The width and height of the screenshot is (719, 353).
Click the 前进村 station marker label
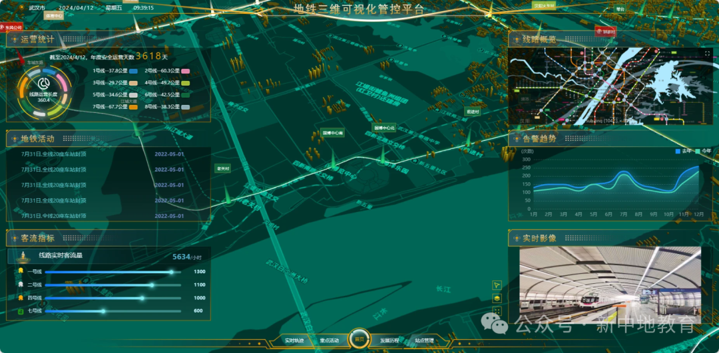click(472, 111)
